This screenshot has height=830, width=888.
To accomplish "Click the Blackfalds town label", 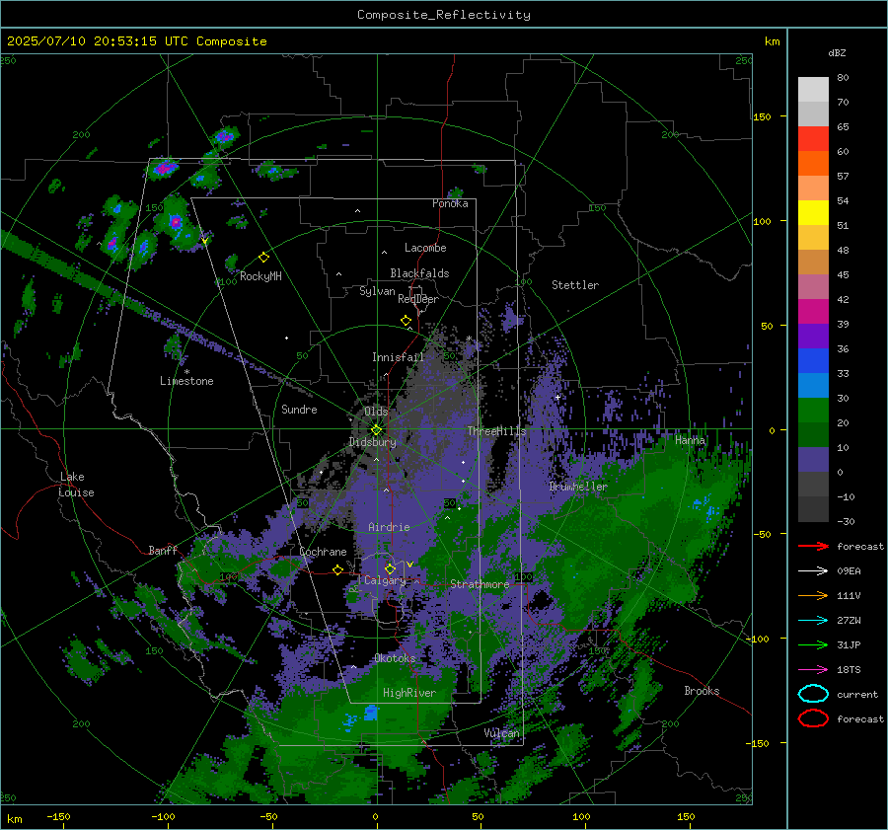I will click(419, 273).
